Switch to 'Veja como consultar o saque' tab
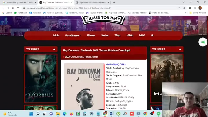208x117 pixels. coord(93,3)
